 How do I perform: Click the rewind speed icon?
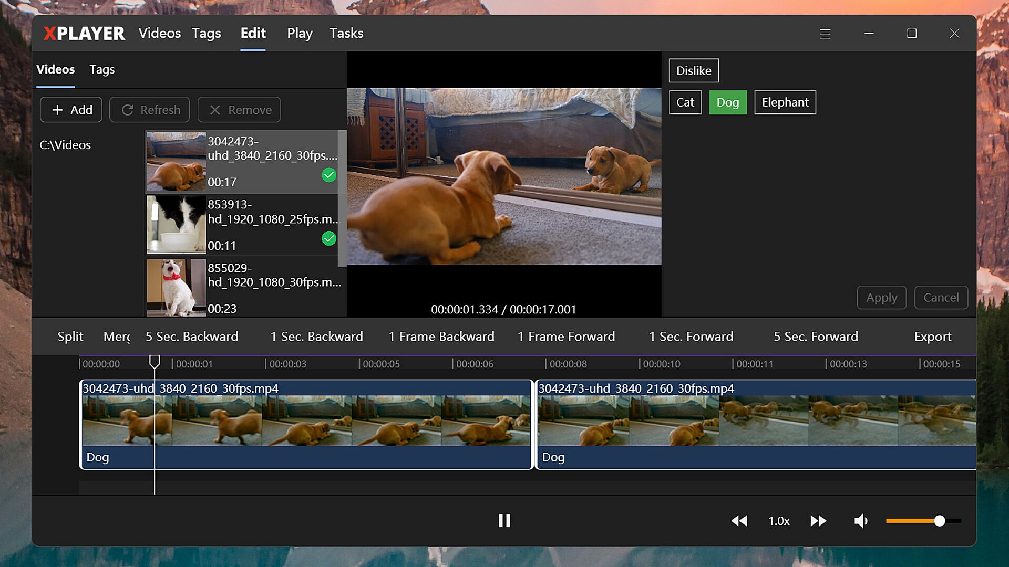pyautogui.click(x=739, y=521)
